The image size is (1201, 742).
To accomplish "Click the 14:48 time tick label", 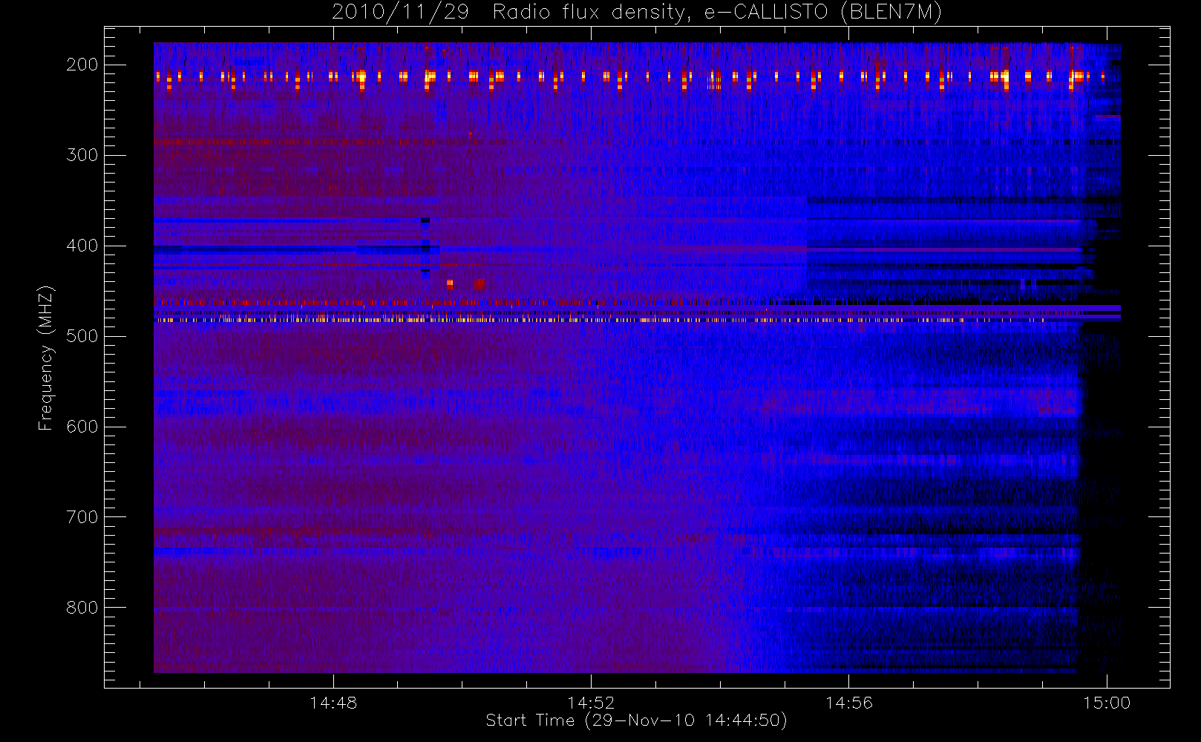I will pos(333,702).
